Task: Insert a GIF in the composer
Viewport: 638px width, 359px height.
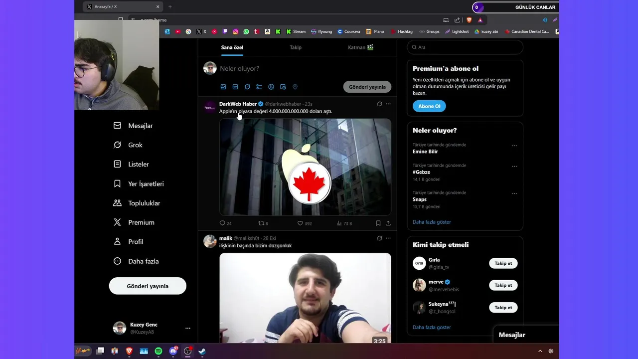Action: [x=235, y=87]
